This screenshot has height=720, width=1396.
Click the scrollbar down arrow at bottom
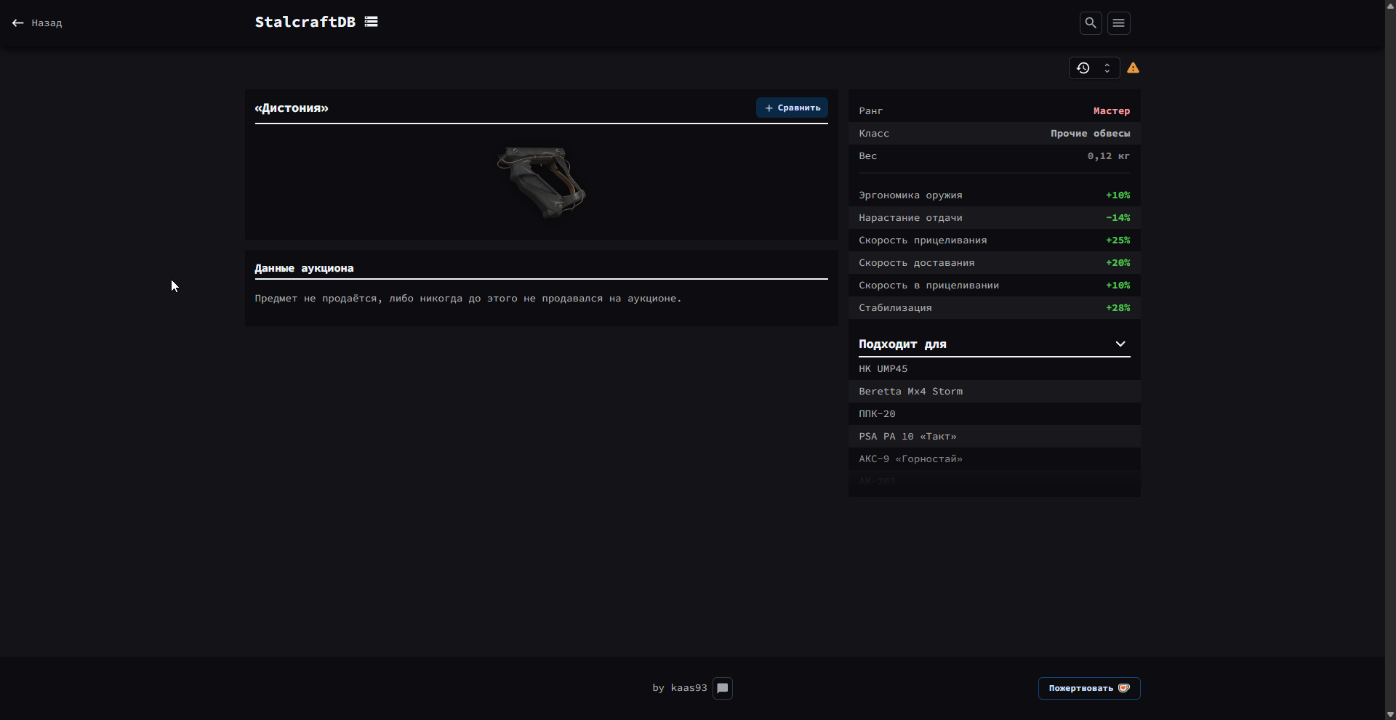(x=1390, y=714)
